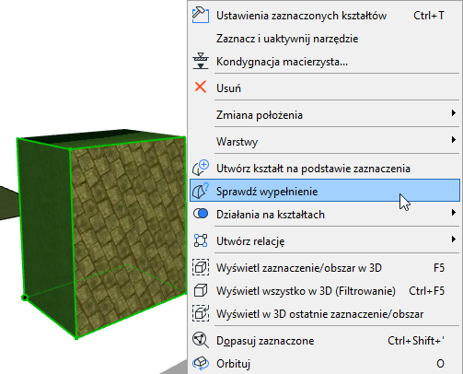This screenshot has width=463, height=374.
Task: Choose Wyświetl w 3D ostatnie zaznaczenie/obszar
Action: click(325, 314)
